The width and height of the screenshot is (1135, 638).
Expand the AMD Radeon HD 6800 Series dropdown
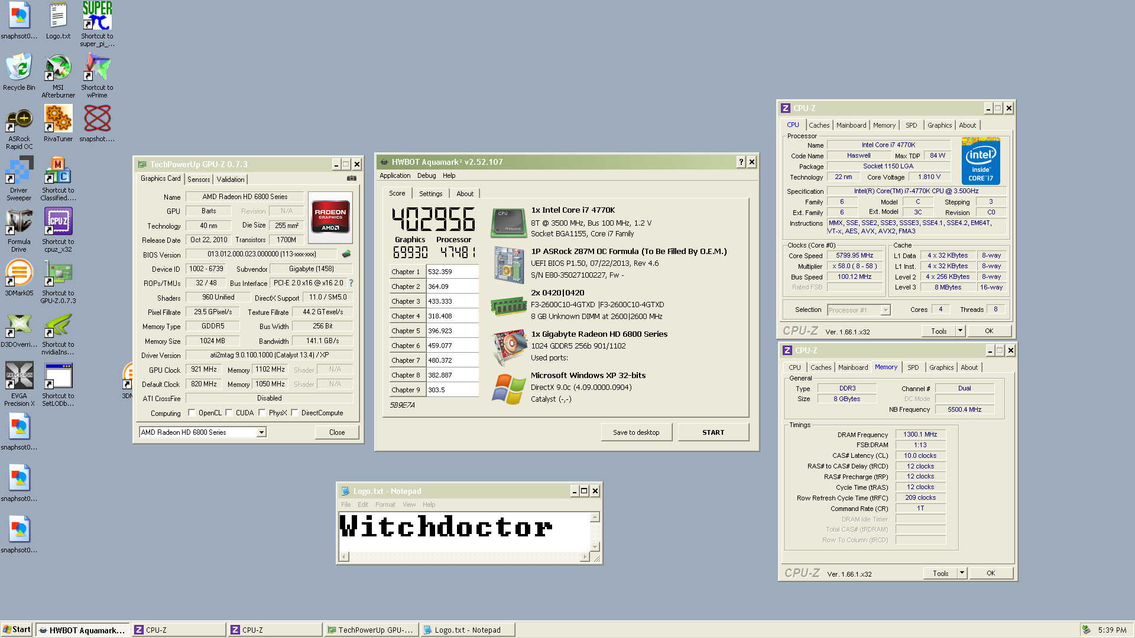coord(261,432)
